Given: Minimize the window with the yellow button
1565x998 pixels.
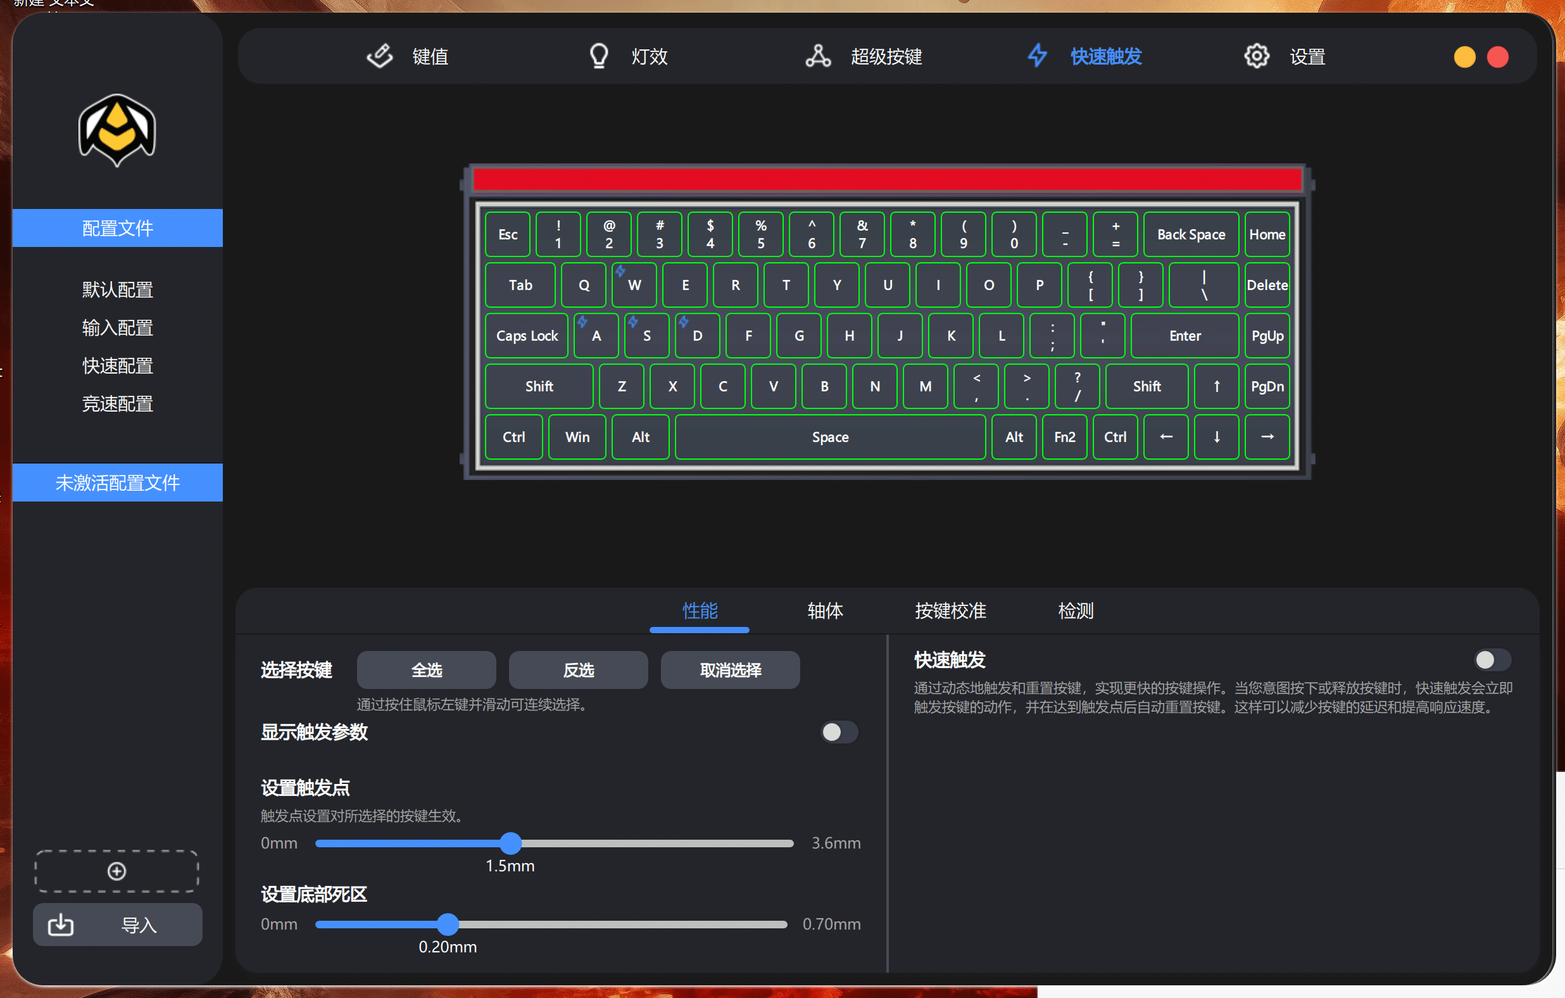Looking at the screenshot, I should click(1464, 56).
